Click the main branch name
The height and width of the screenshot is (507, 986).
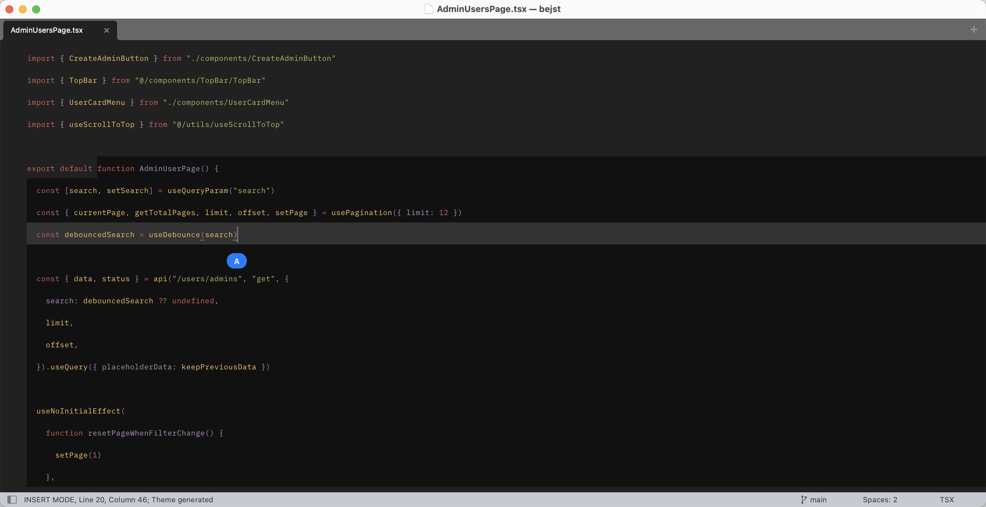pyautogui.click(x=818, y=499)
